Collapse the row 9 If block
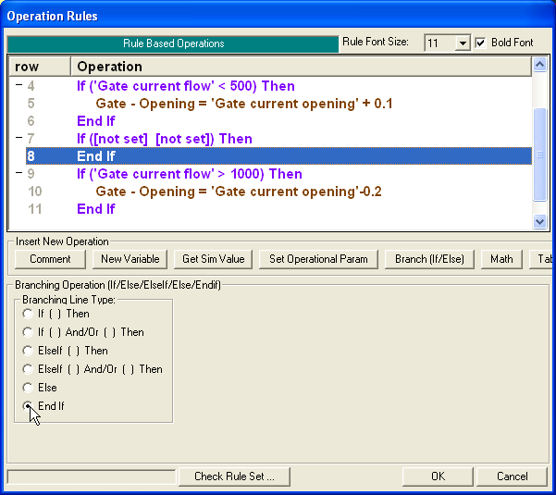This screenshot has height=495, width=556. (x=19, y=174)
